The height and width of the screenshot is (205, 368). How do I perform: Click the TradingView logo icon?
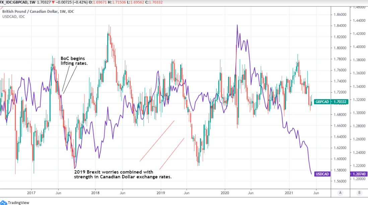coord(4,203)
